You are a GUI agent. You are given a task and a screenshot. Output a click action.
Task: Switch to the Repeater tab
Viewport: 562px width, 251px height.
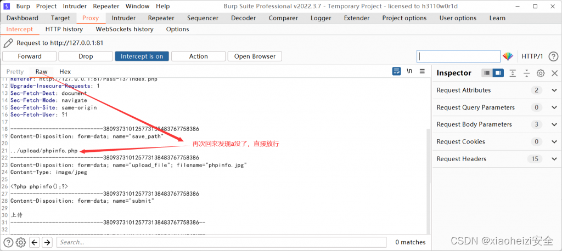[x=161, y=18]
